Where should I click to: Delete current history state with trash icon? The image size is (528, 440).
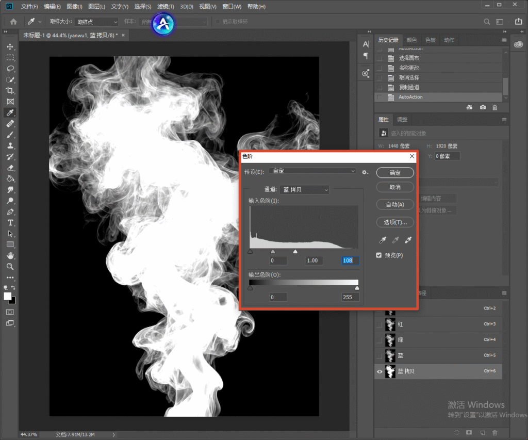click(494, 107)
